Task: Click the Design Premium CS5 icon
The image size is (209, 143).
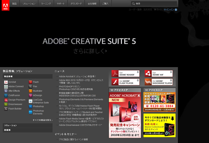Action: [6, 100]
